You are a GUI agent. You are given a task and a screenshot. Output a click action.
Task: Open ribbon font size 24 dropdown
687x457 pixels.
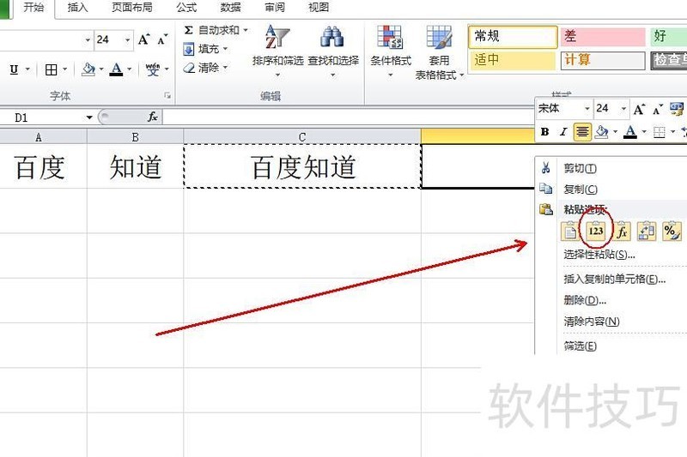tap(127, 40)
